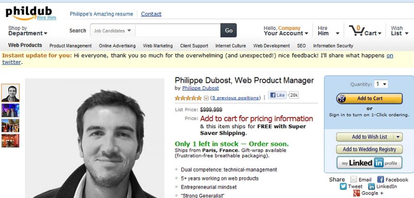Share on Facebook icon
This screenshot has height=198, width=414.
381,179
